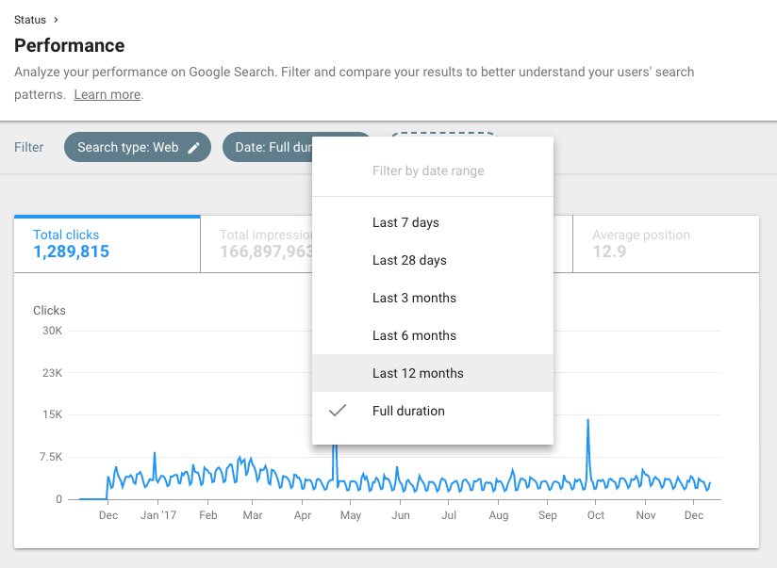Click the 12.9 average position value
The height and width of the screenshot is (568, 777).
click(x=609, y=252)
